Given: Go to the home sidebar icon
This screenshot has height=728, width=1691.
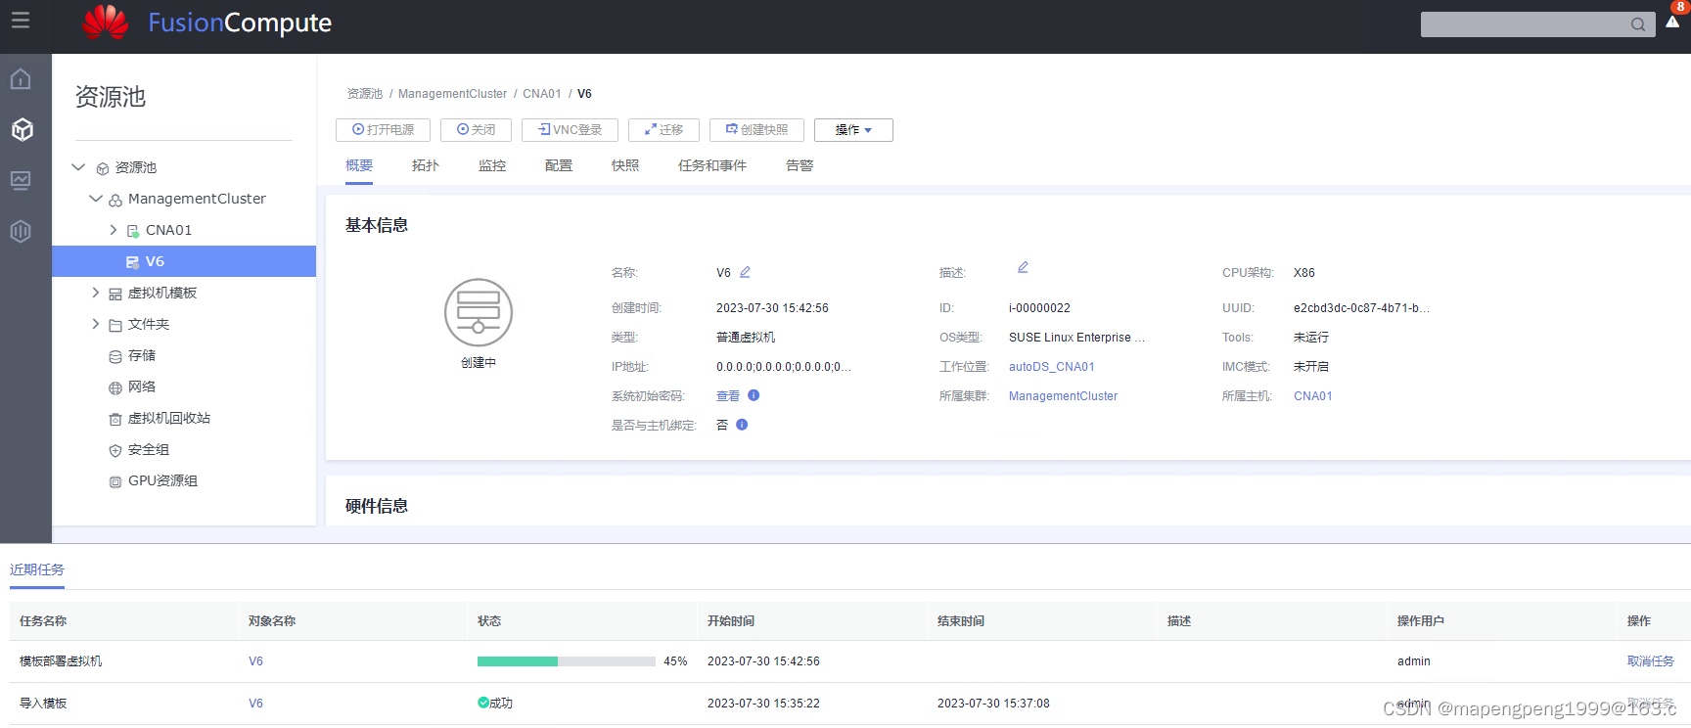Looking at the screenshot, I should coord(21,79).
